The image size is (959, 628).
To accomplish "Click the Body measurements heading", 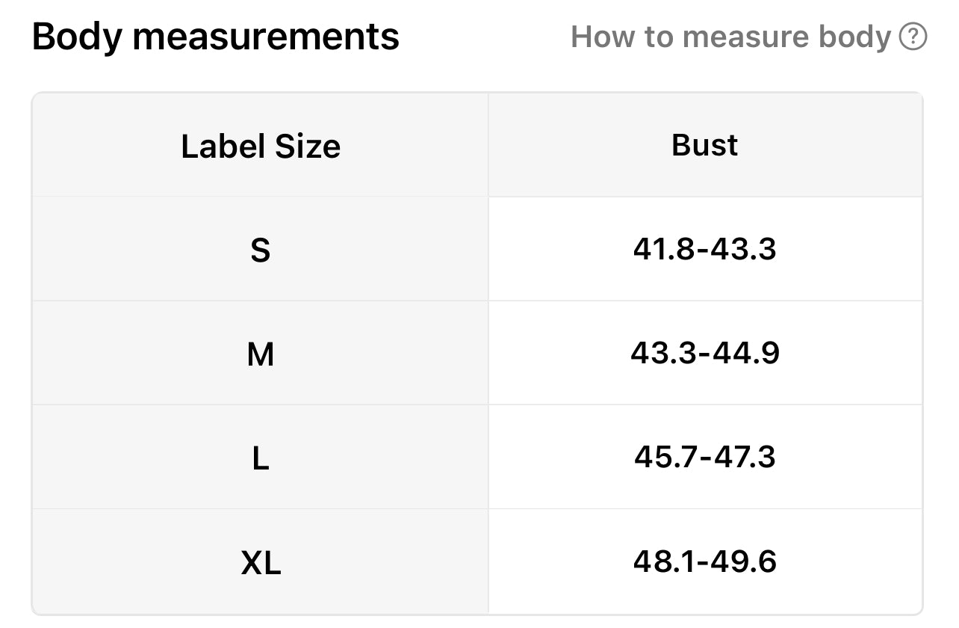I will click(x=216, y=37).
